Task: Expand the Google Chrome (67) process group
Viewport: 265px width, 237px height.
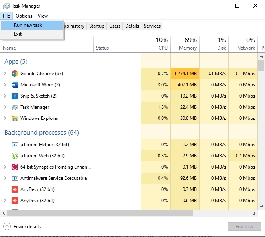Action: coord(5,74)
